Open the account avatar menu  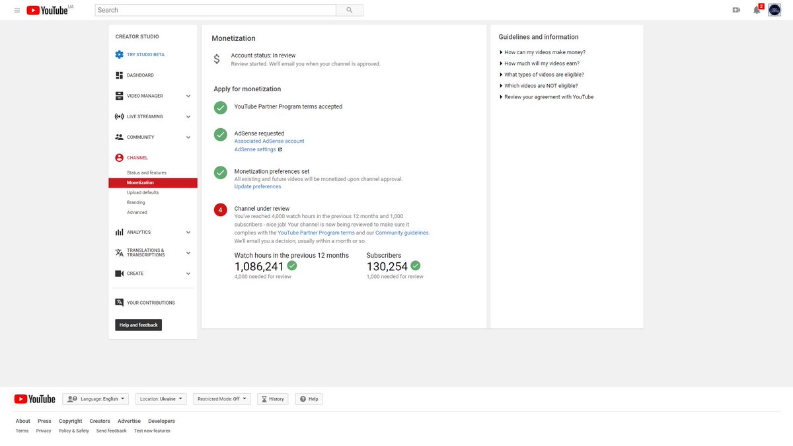[774, 10]
